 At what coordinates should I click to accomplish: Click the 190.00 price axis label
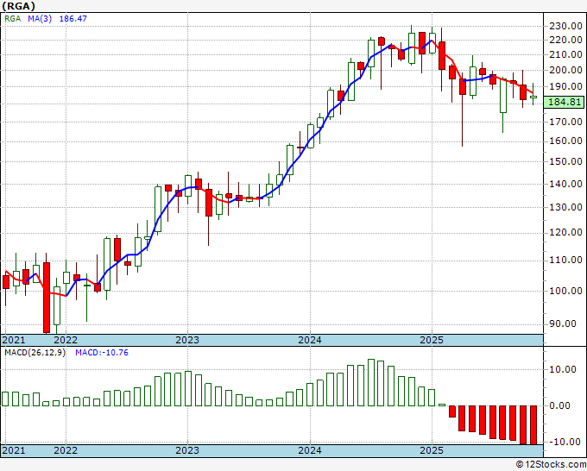[565, 86]
